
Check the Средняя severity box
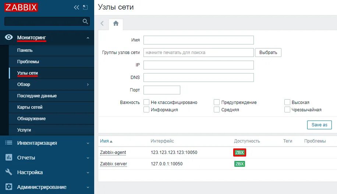coord(217,109)
